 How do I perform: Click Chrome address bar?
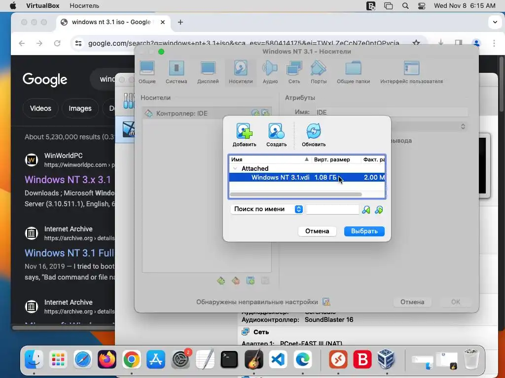[x=243, y=43]
